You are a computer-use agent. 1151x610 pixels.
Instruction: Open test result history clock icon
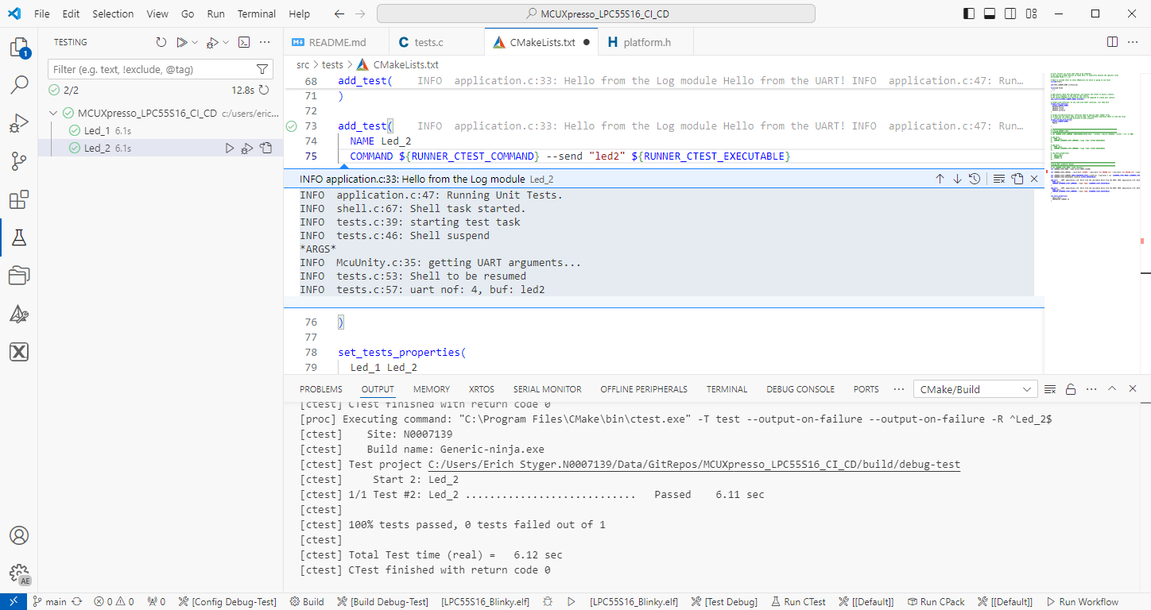pos(975,179)
